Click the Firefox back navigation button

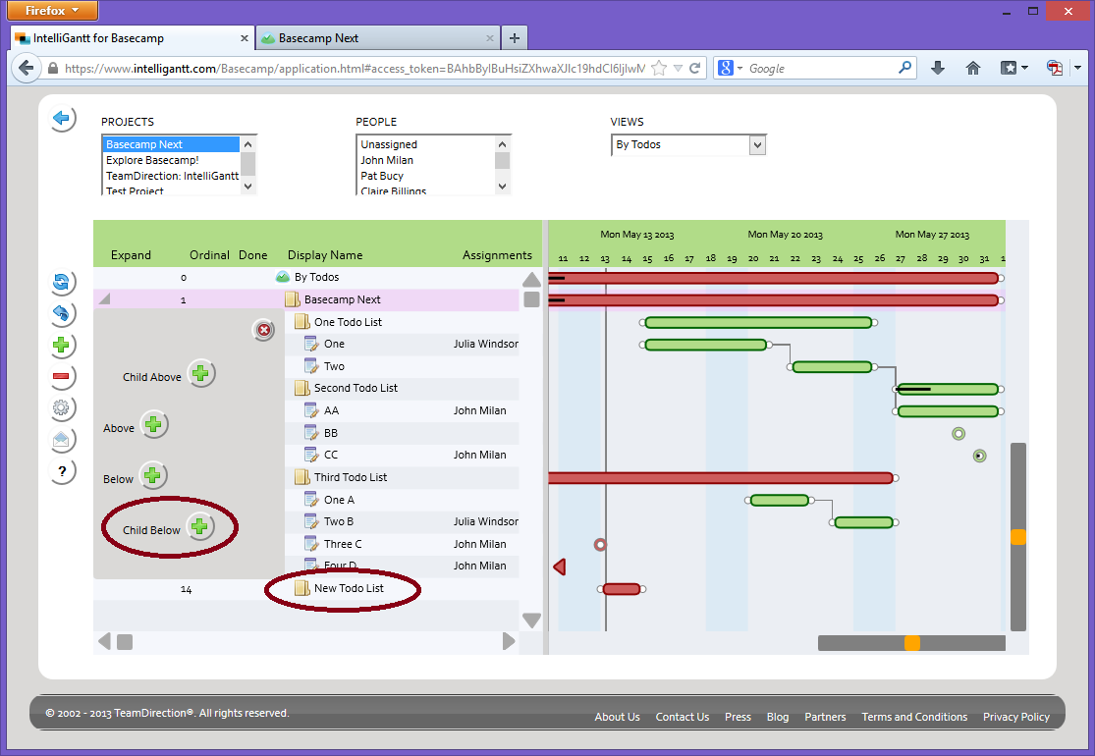(x=26, y=68)
